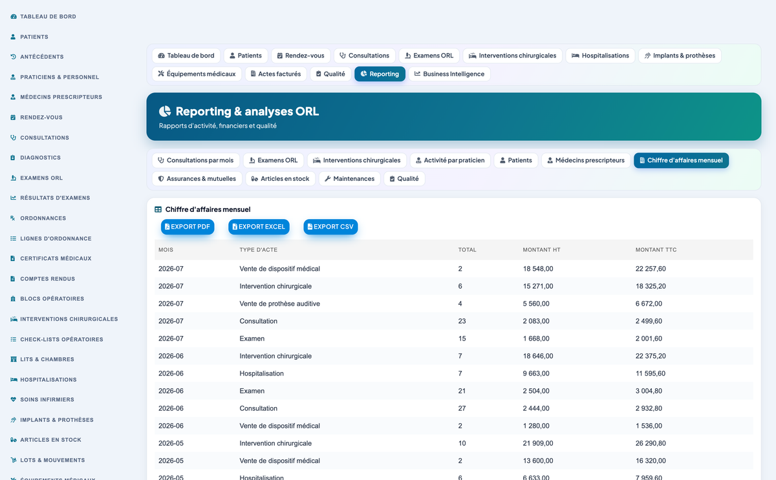Show the Consultations par mois report
The height and width of the screenshot is (480, 776).
click(x=196, y=160)
